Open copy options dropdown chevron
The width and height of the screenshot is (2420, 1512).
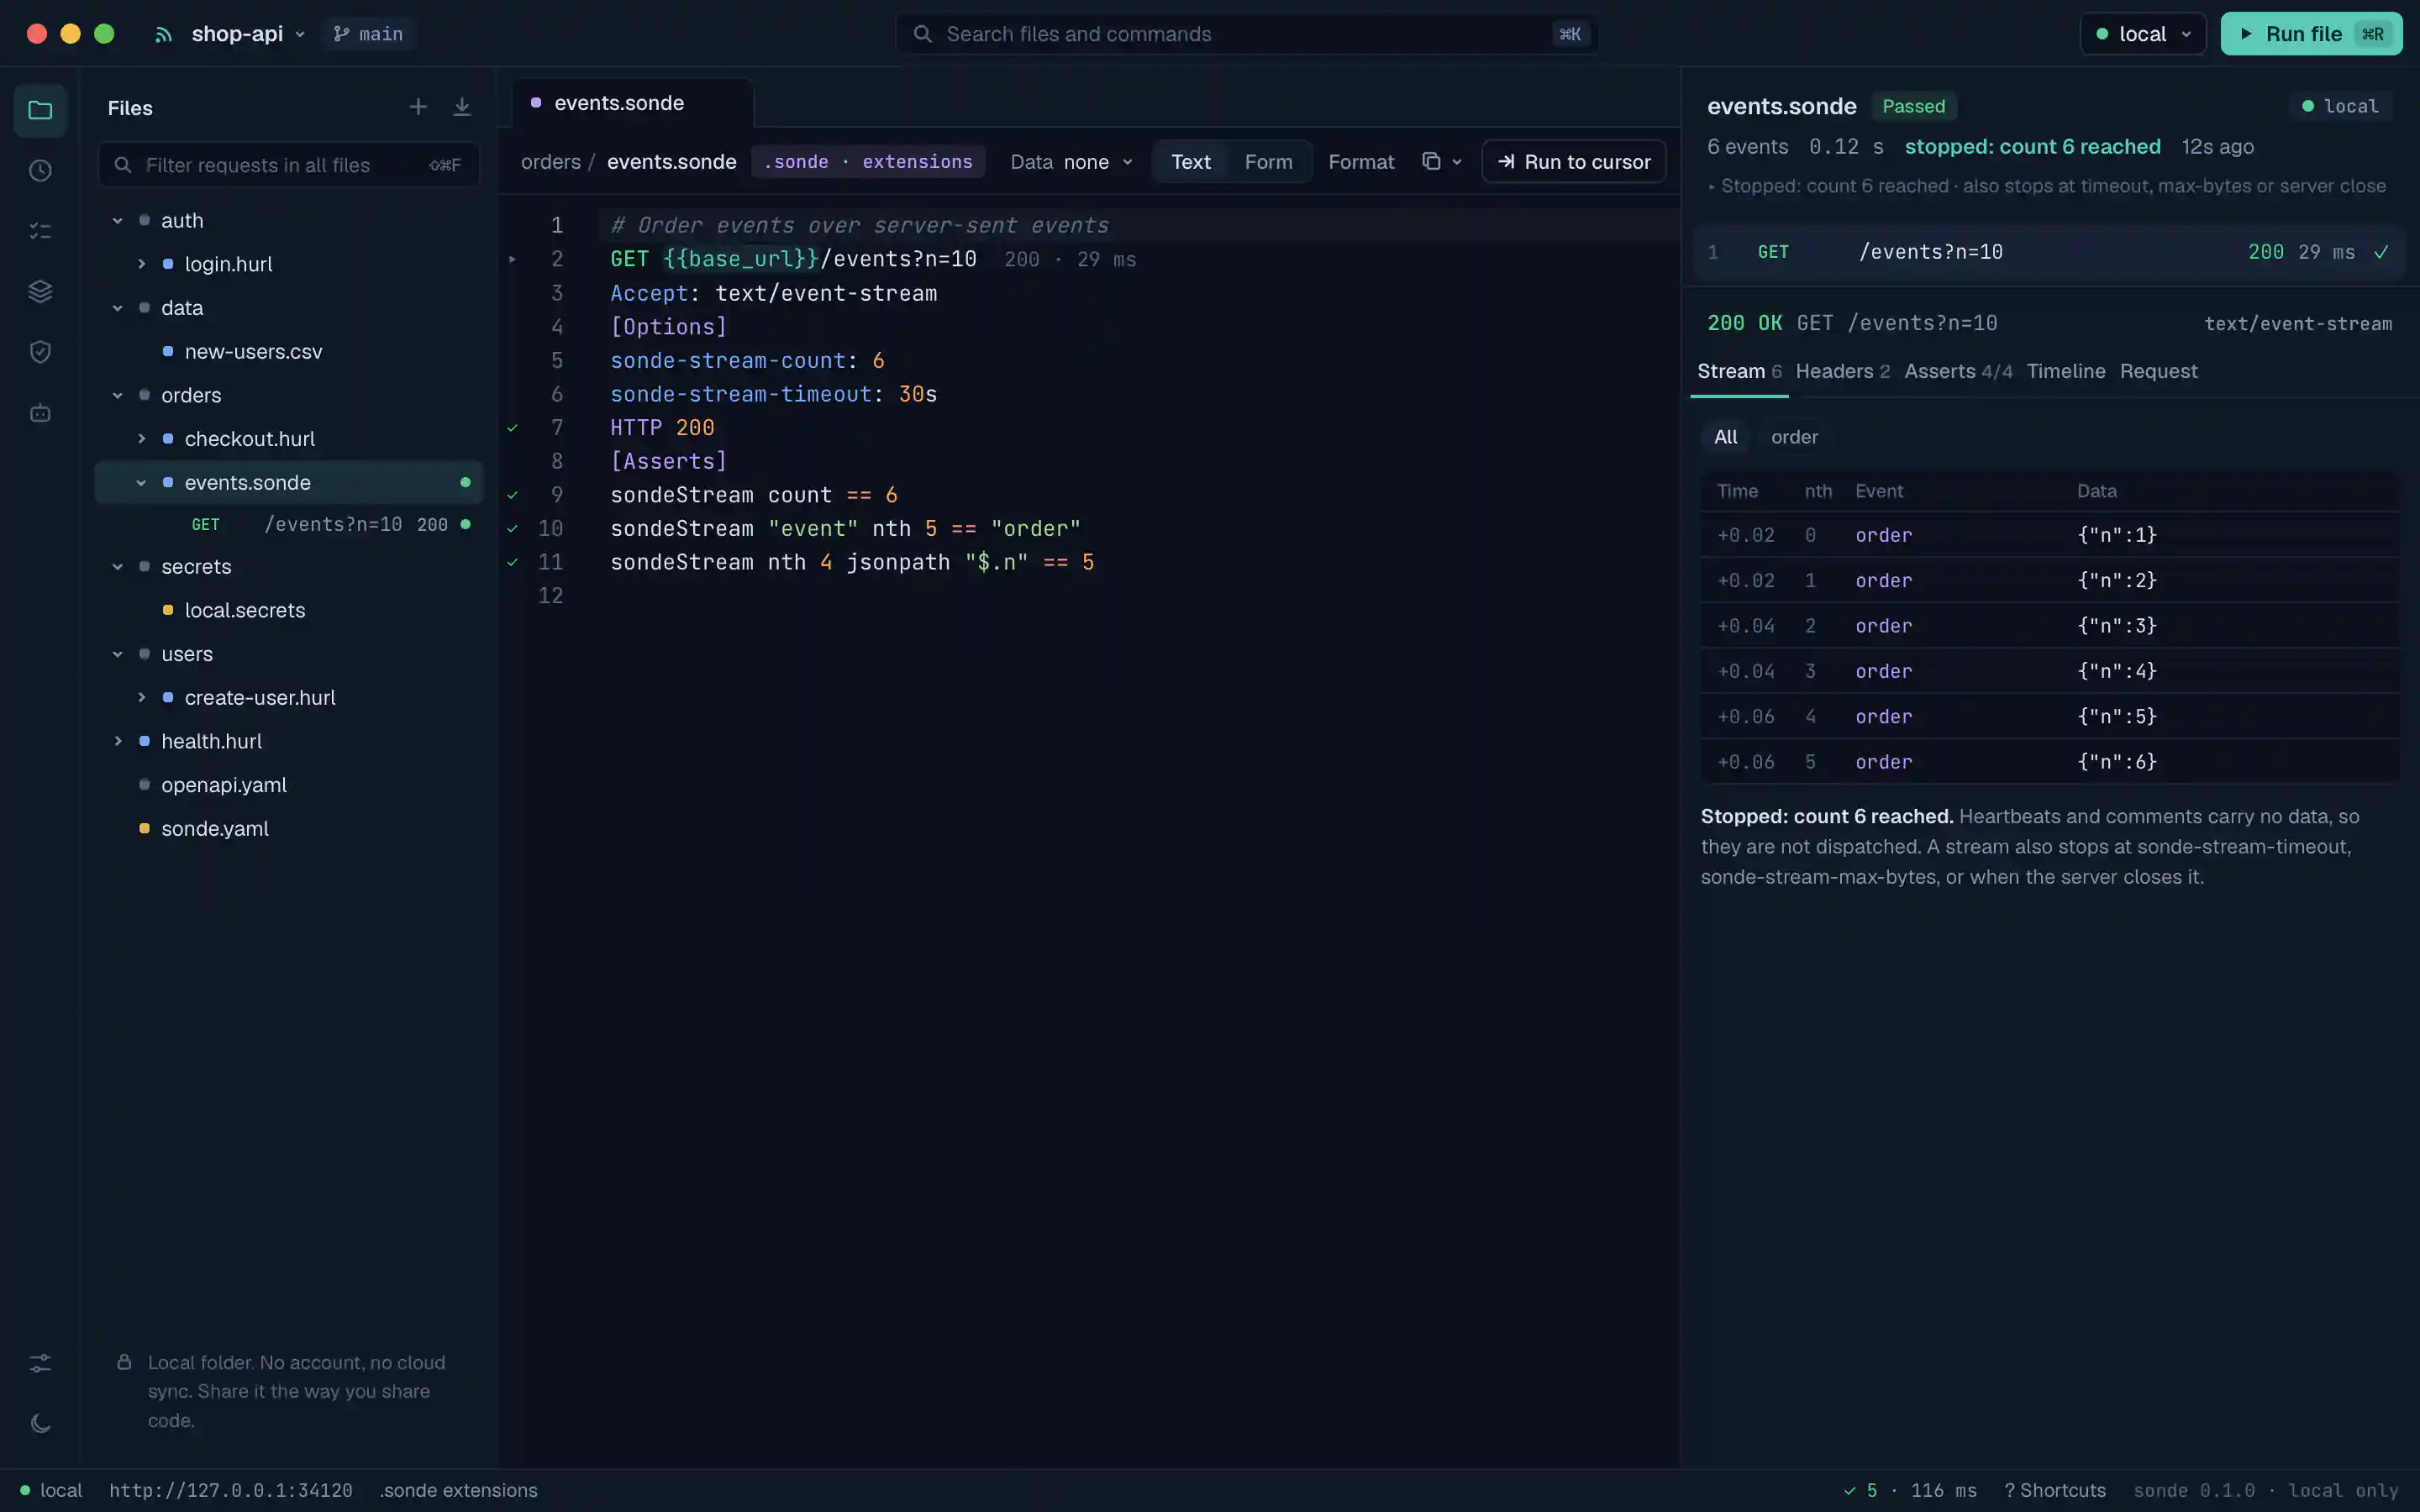[x=1457, y=162]
